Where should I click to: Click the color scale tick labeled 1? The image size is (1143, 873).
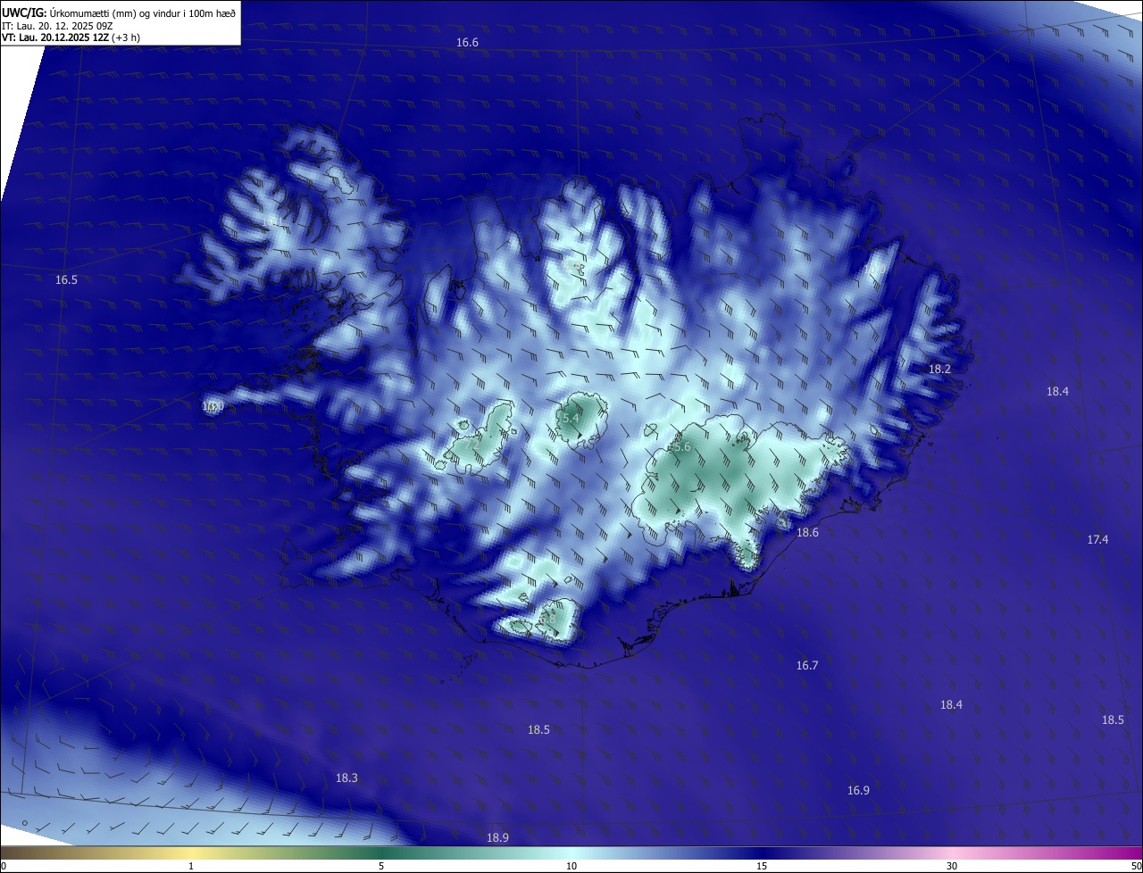tap(191, 866)
